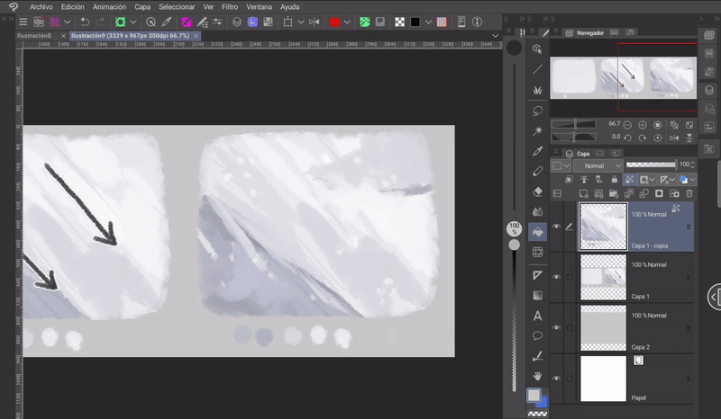Click the navigator zoom-in plus button
This screenshot has height=419, width=721.
[x=642, y=124]
